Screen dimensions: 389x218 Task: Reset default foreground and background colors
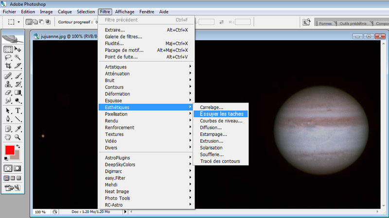[6, 159]
